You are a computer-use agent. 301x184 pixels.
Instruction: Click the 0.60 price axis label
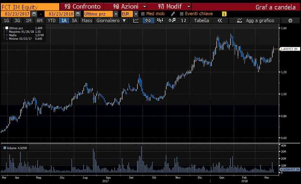(x=284, y=138)
